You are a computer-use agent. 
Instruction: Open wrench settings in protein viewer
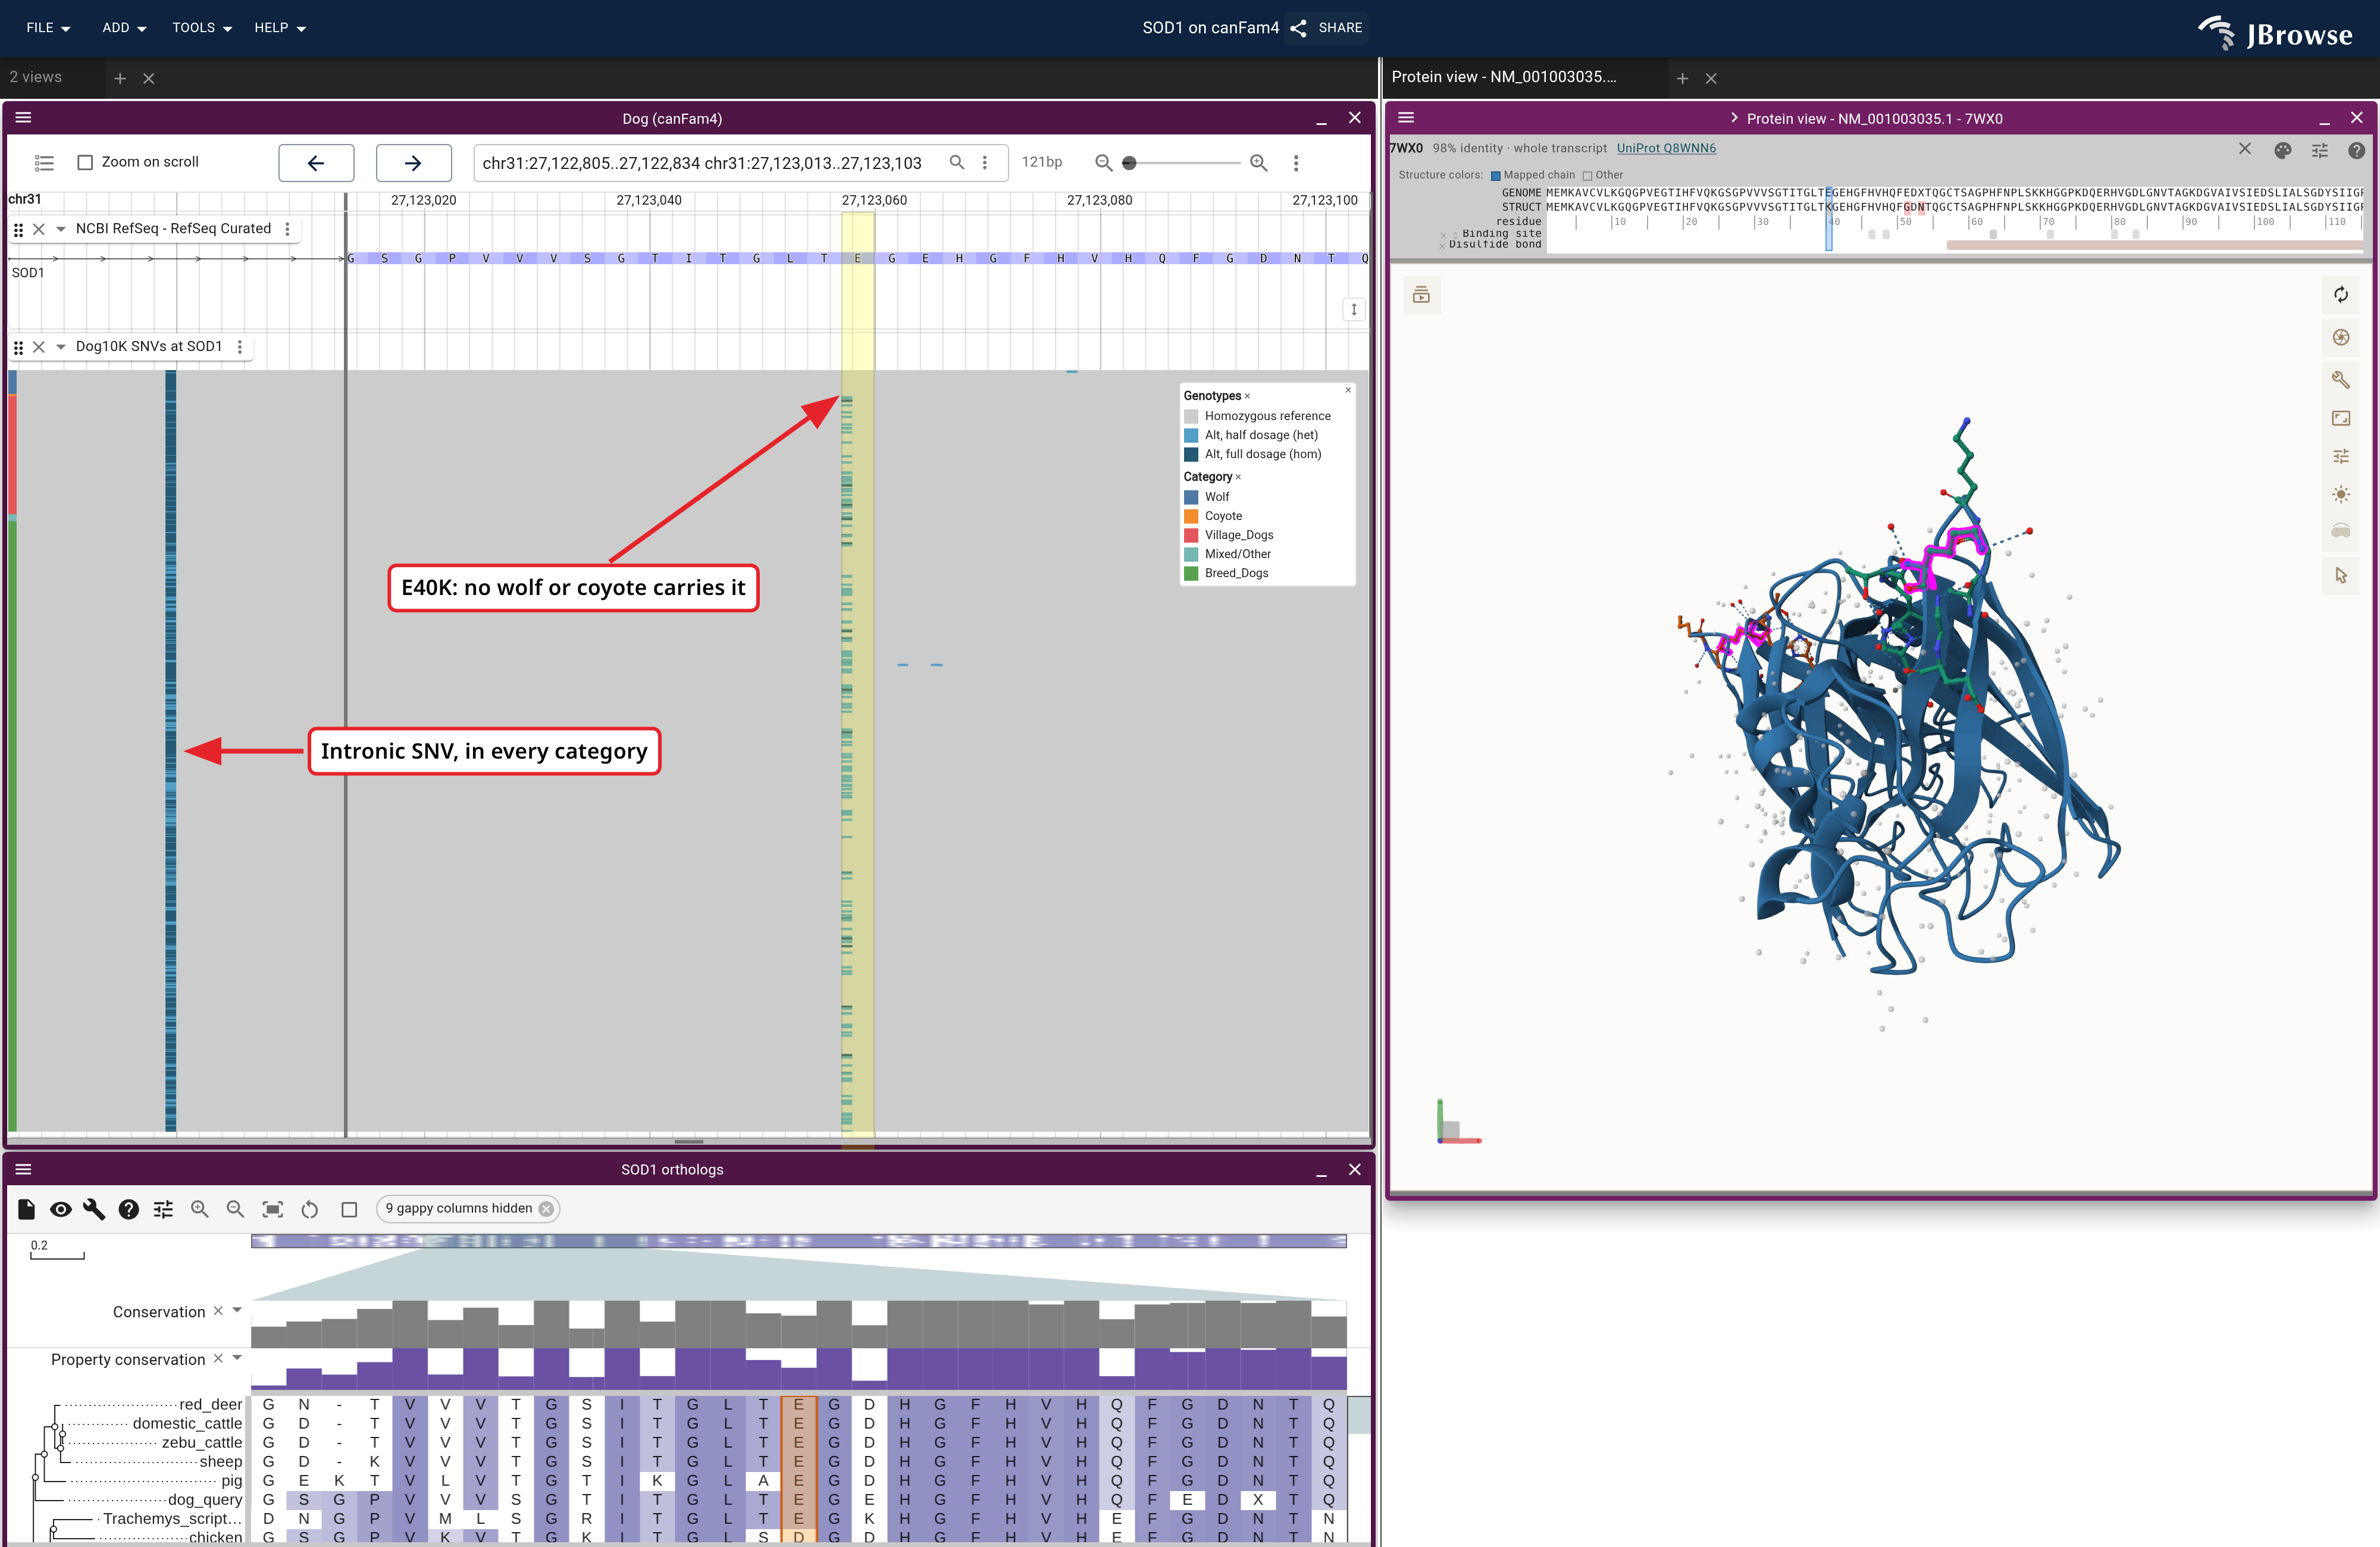2340,379
